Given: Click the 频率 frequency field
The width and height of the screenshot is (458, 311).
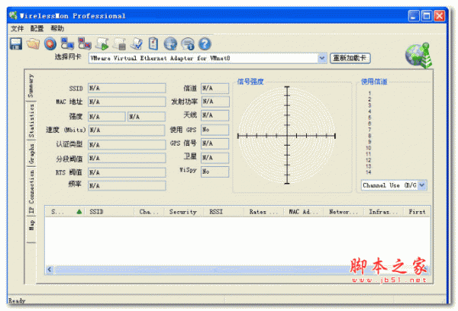Looking at the screenshot, I should tap(127, 186).
